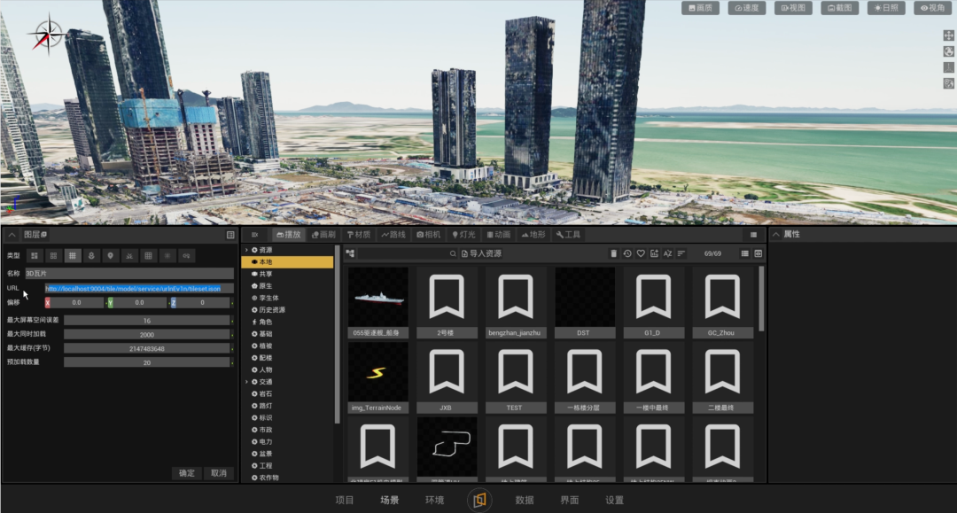Switch to list view icon

point(744,253)
